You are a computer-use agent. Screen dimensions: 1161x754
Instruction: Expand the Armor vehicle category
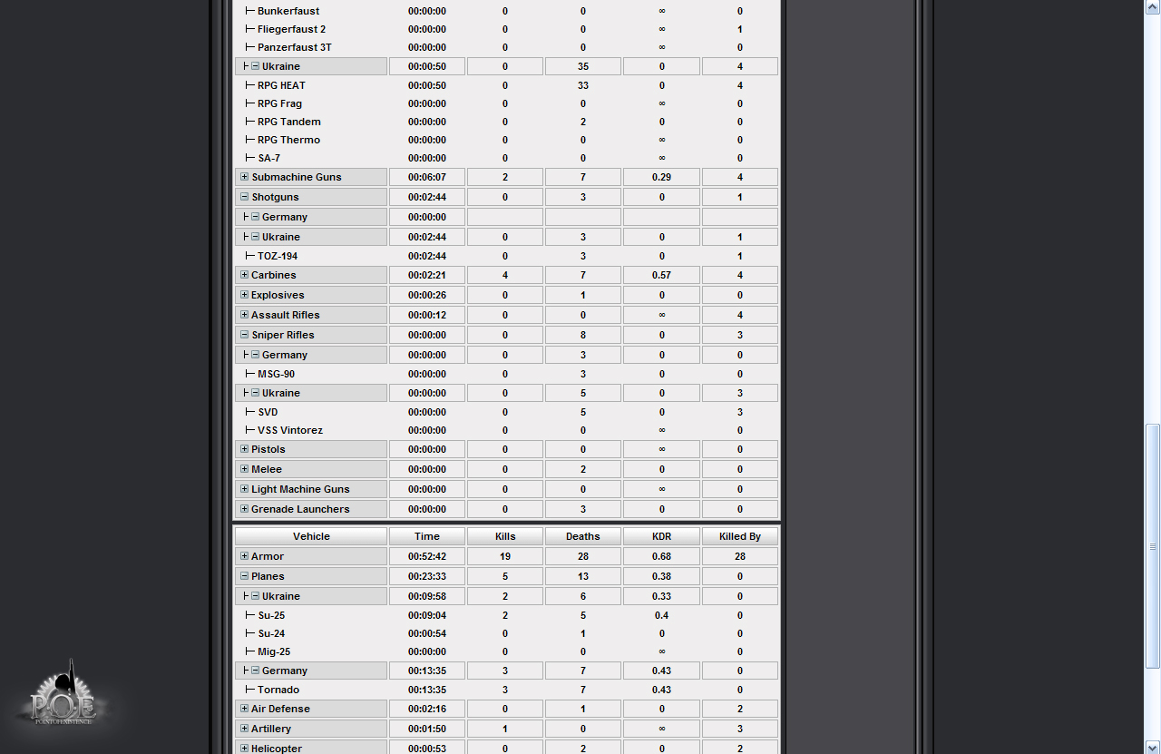point(245,556)
